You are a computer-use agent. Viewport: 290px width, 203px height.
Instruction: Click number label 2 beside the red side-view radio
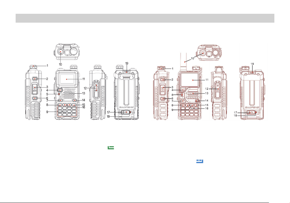tap(172, 80)
